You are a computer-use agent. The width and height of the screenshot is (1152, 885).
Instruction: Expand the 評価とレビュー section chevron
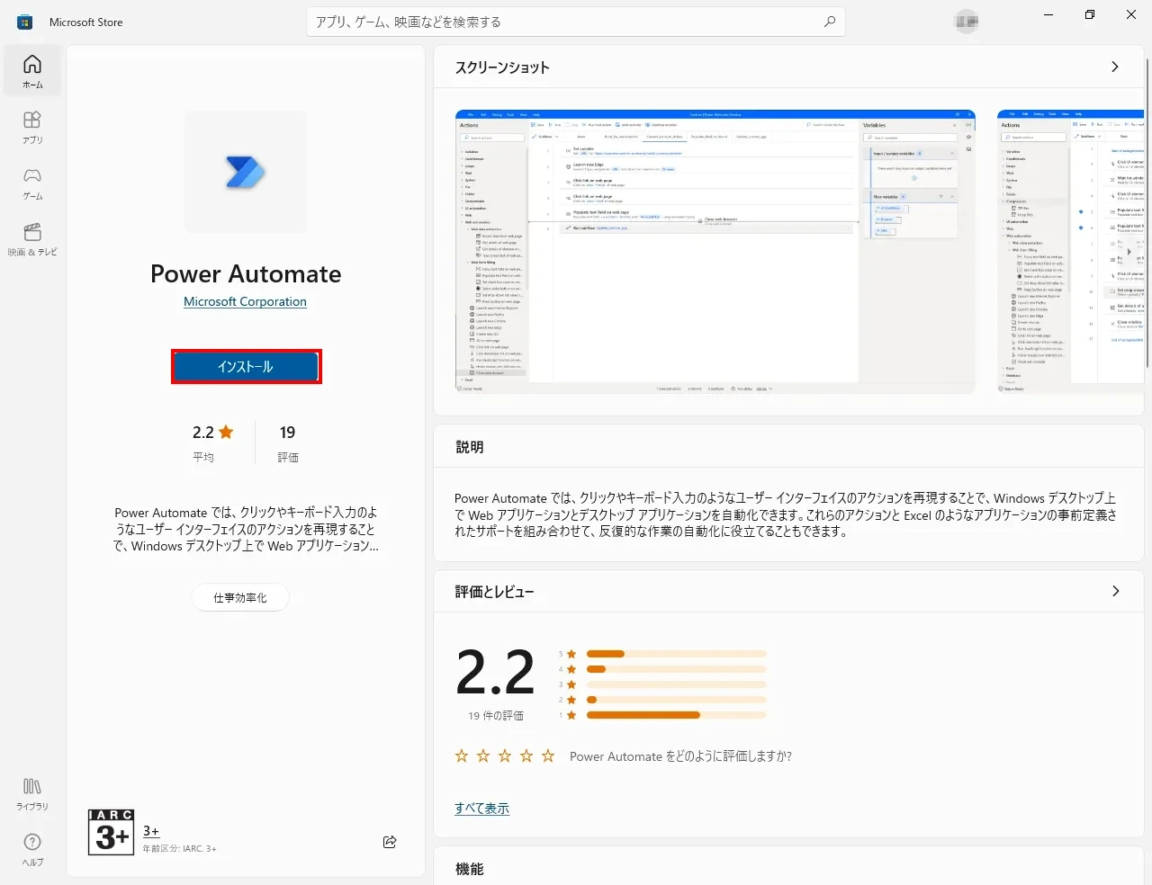tap(1115, 591)
